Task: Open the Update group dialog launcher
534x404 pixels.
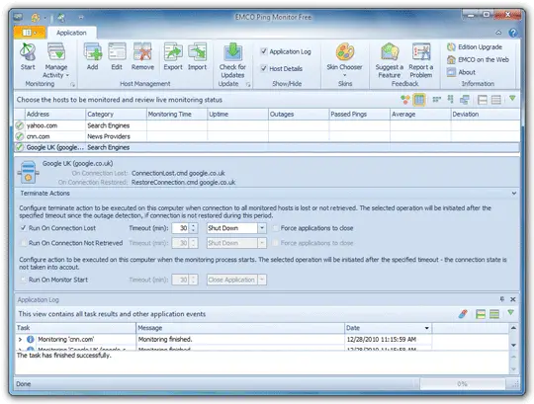Action: point(248,84)
